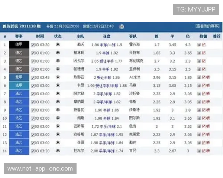Click the 数据 column header

pyautogui.click(x=203, y=36)
